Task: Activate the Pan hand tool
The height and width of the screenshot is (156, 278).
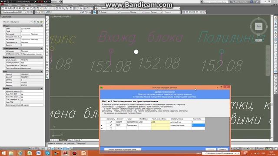Action: (57, 8)
